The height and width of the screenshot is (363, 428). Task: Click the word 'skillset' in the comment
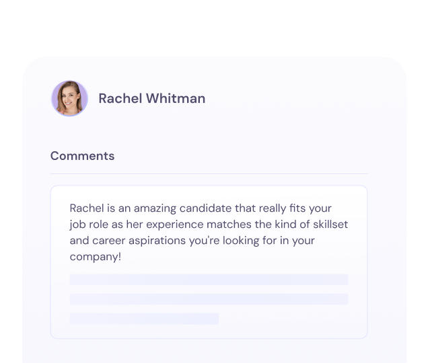(328, 225)
